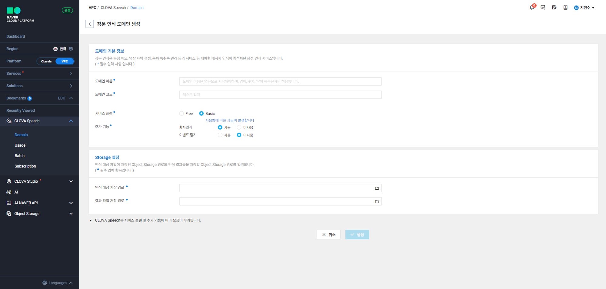Browse folder for 결과 파일 저장 경로
The width and height of the screenshot is (606, 289).
377,201
